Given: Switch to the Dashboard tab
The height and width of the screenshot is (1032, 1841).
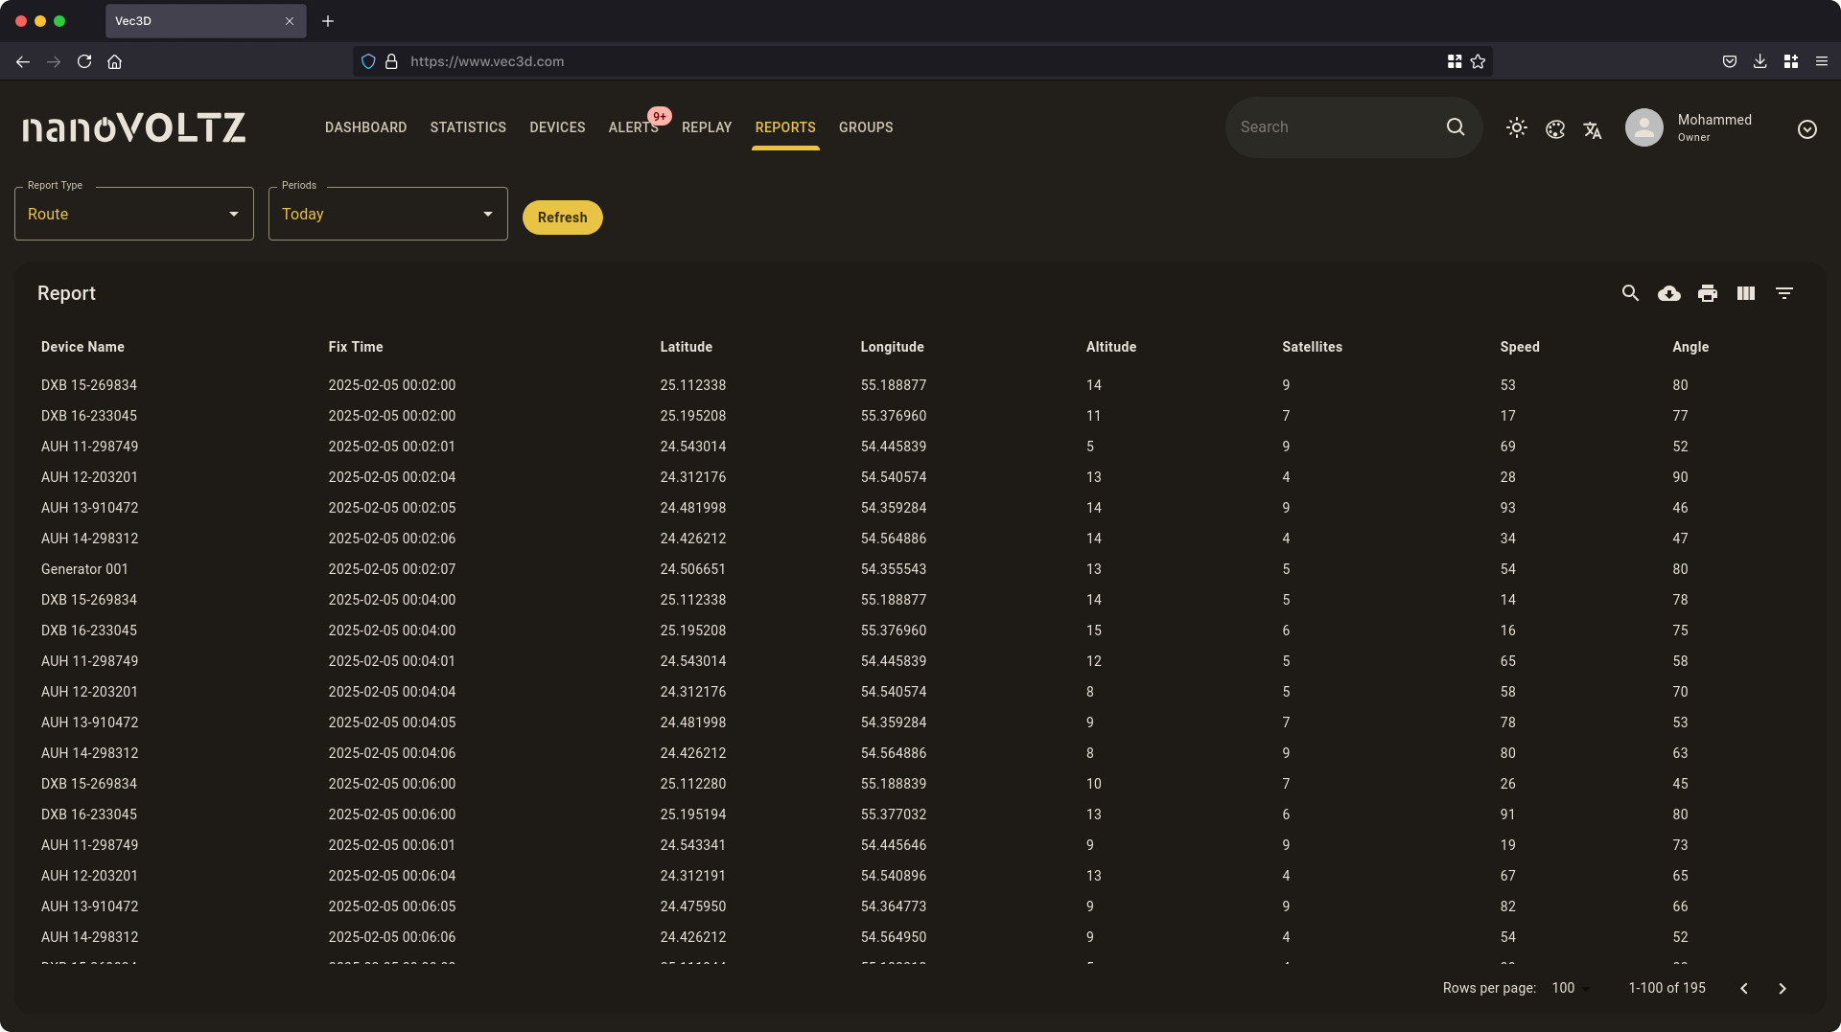Looking at the screenshot, I should pyautogui.click(x=365, y=127).
